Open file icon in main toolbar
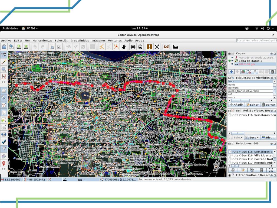277x208 pixels. click(x=4, y=47)
